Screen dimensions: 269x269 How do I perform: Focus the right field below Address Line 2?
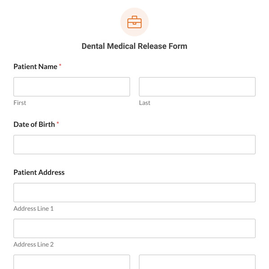coord(197,262)
